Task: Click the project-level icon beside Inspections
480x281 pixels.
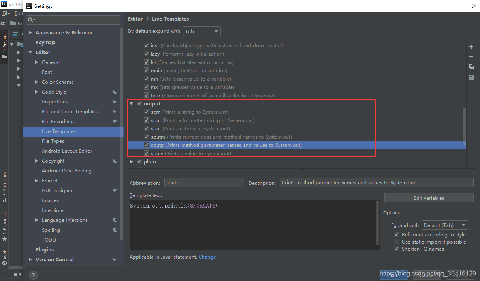Action: 115,102
